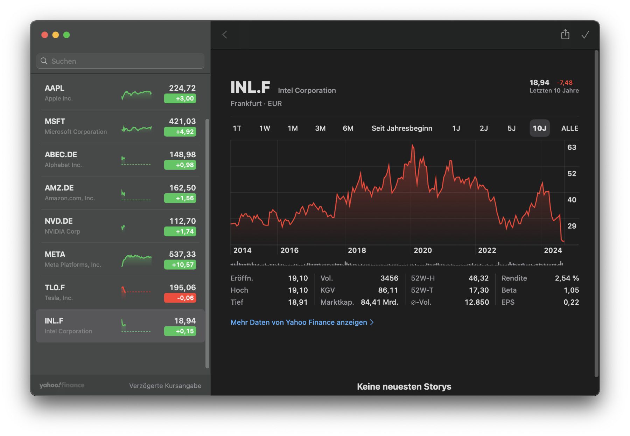Choose Seit Jahresbeginn range
Screen dimensions: 630x436
(x=402, y=128)
